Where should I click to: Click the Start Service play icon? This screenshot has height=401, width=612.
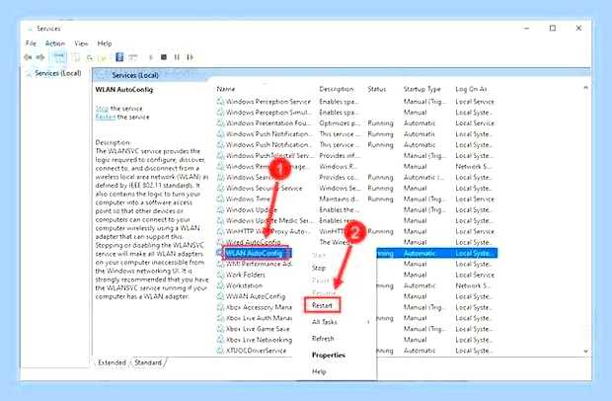151,57
